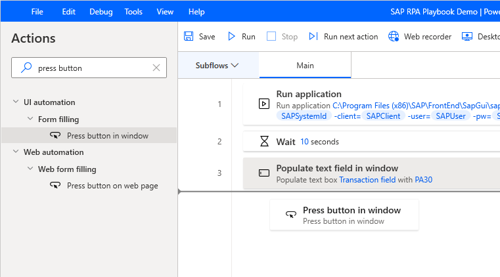Click the Form filling label
The image size is (500, 277).
(58, 119)
